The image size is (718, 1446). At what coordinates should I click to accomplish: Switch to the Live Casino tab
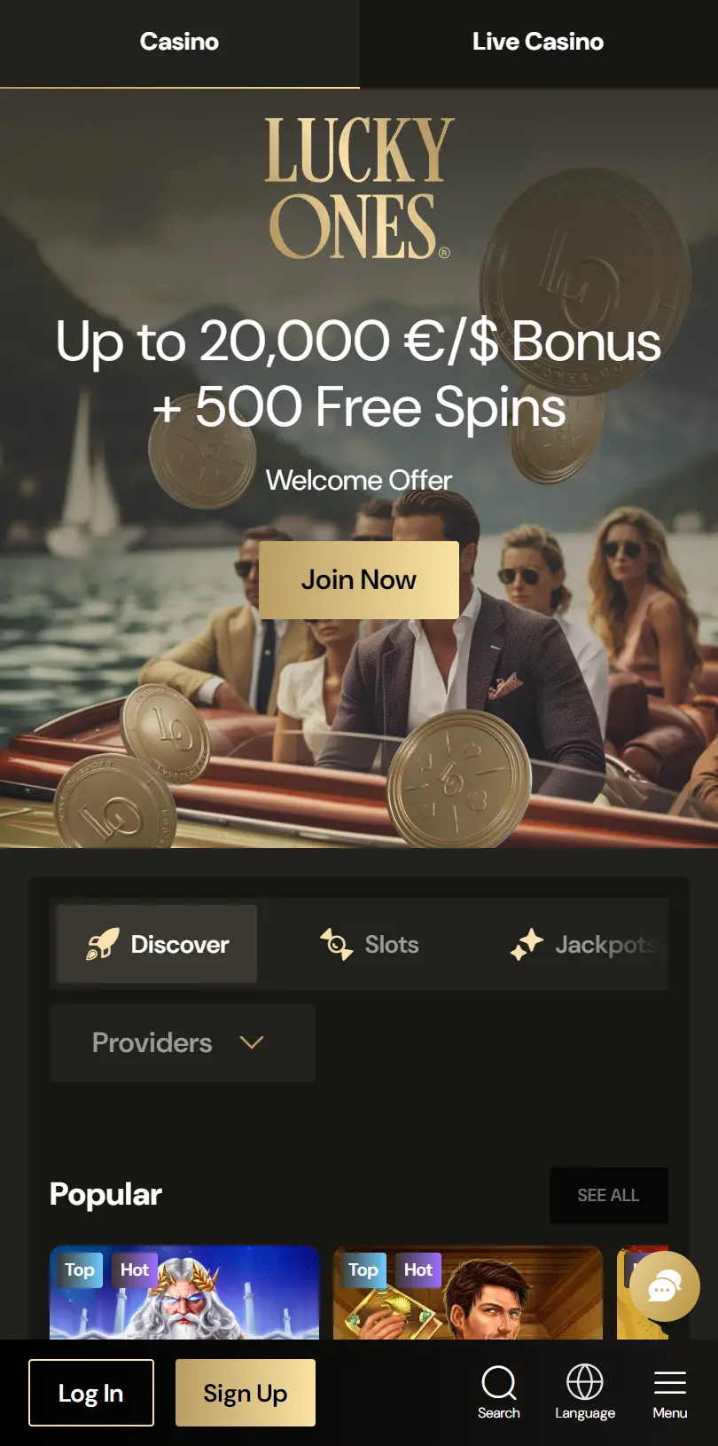click(538, 42)
